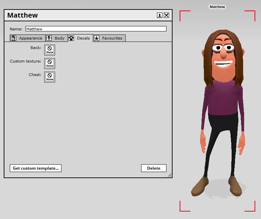Screen dimensions: 261x219
Task: Click the Custom texture label
Action: point(25,61)
